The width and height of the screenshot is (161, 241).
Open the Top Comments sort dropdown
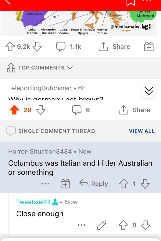(x=40, y=68)
